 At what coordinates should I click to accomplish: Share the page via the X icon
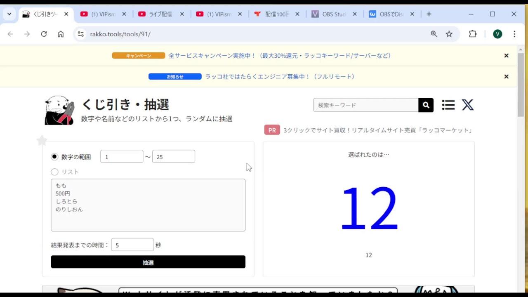(x=468, y=105)
